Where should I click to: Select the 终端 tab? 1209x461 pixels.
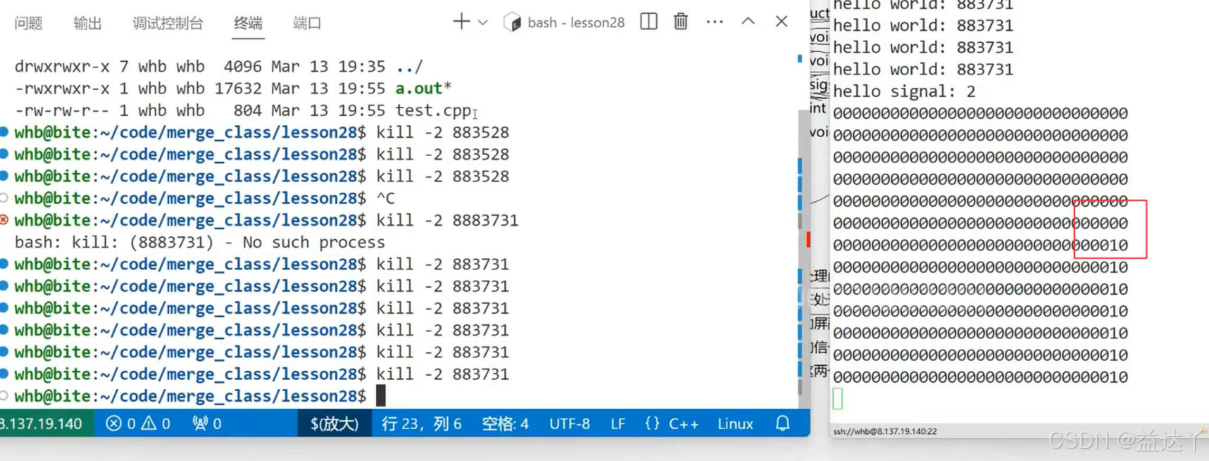point(248,23)
